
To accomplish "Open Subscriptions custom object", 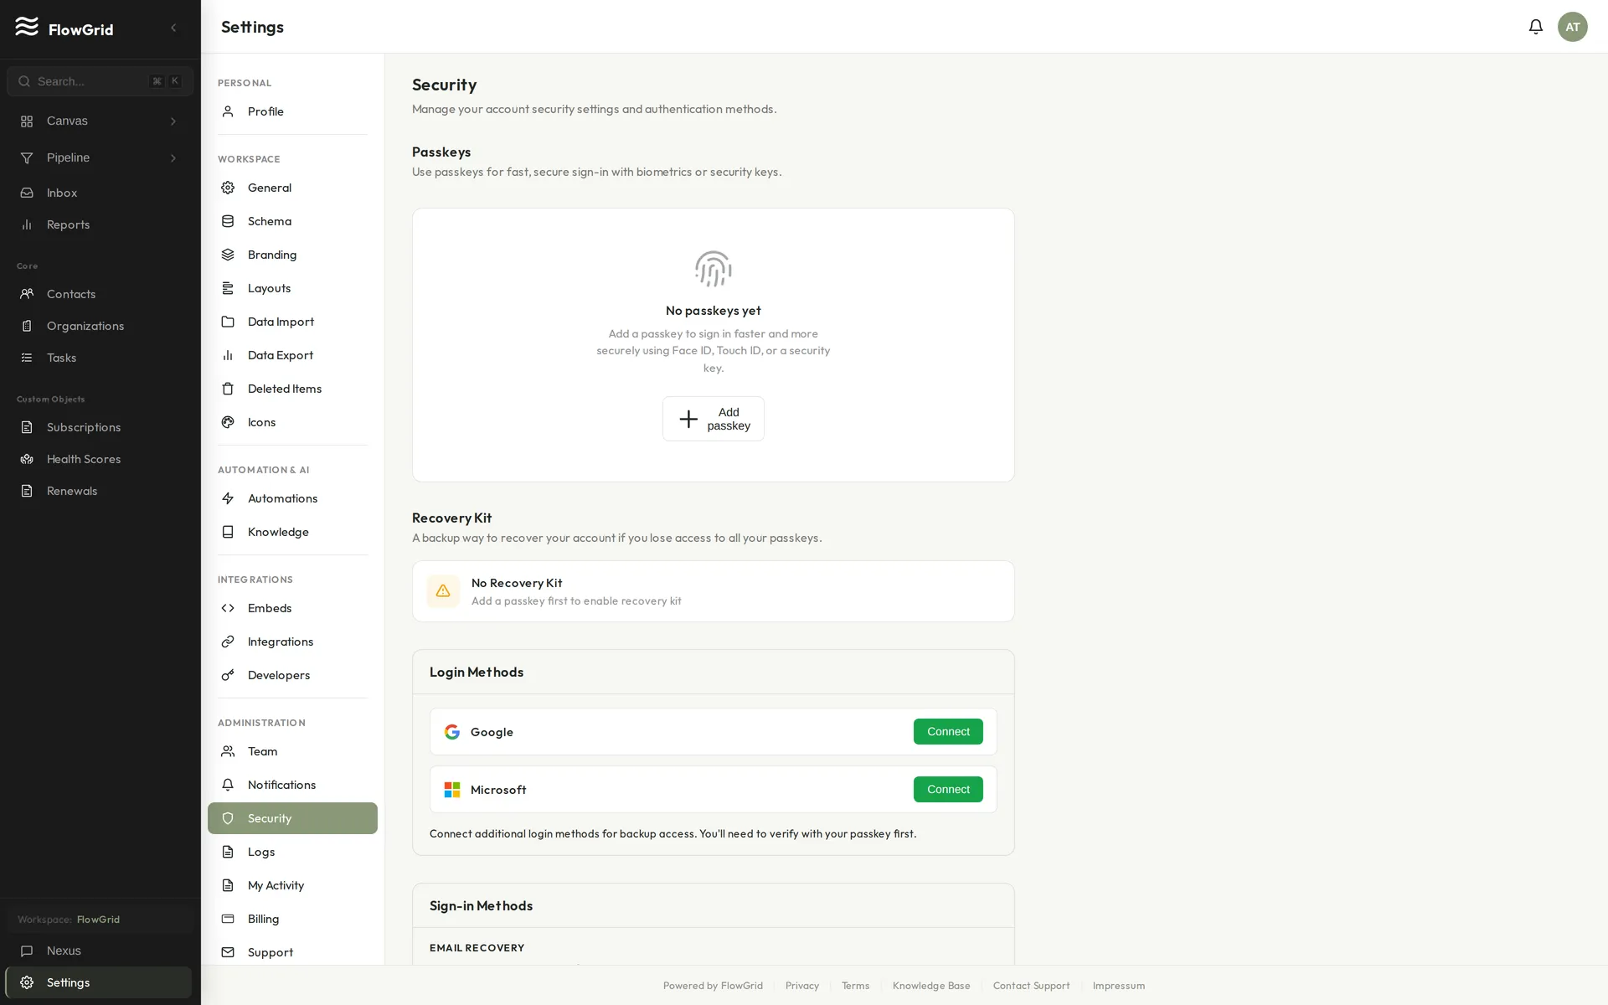I will pyautogui.click(x=100, y=427).
